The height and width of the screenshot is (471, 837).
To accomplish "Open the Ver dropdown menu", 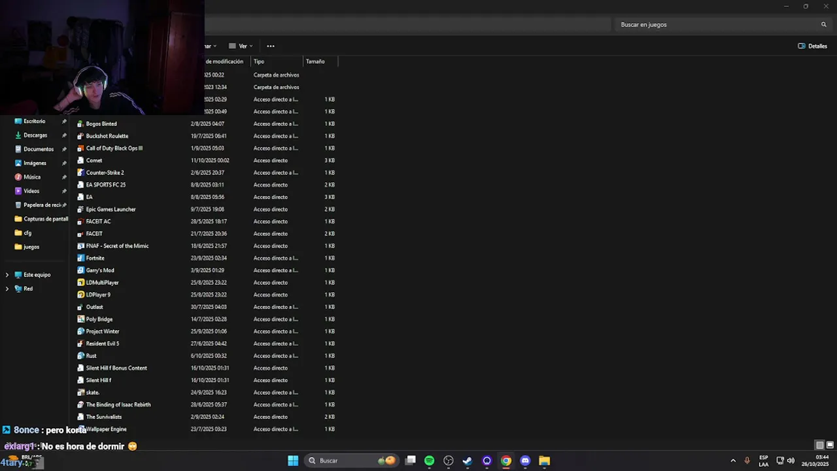I will [241, 46].
